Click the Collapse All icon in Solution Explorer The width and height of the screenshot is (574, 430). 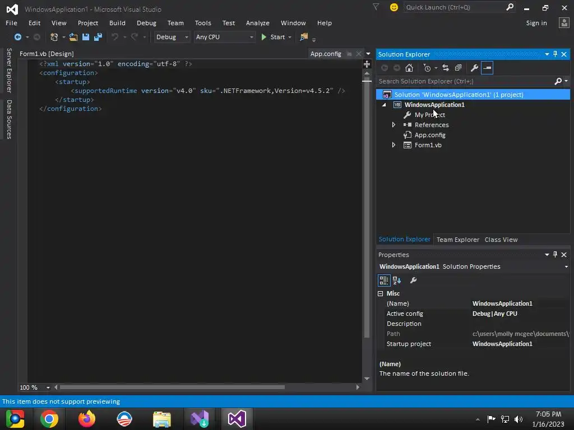coord(458,68)
